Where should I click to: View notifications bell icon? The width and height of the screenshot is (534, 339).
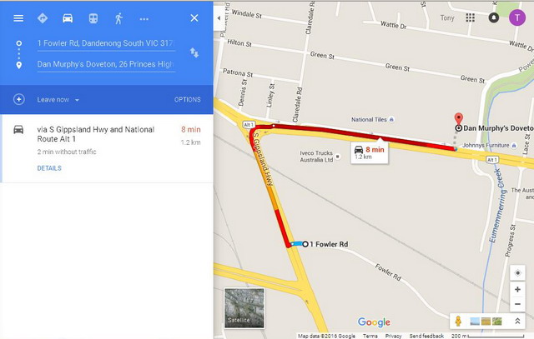coord(494,17)
